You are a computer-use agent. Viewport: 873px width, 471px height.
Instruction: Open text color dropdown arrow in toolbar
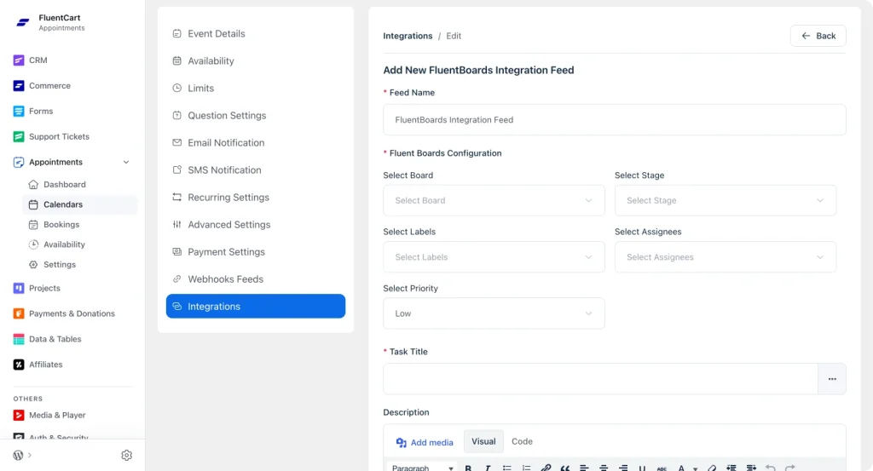695,468
